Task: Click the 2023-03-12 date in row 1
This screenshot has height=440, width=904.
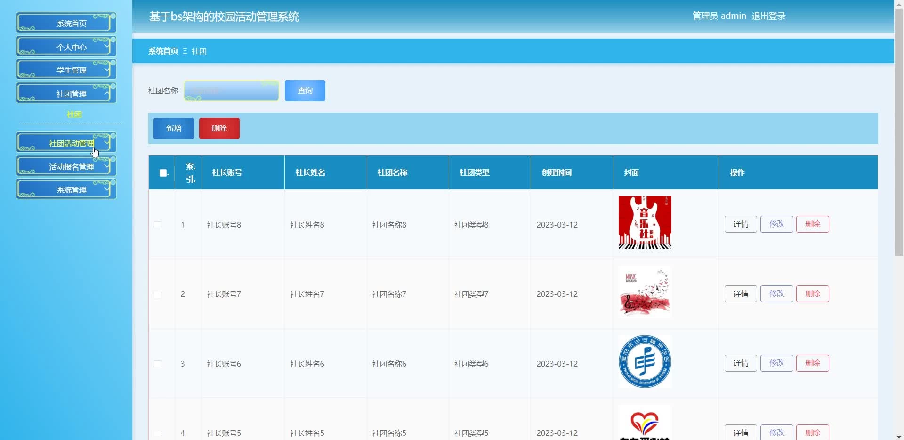Action: (x=557, y=225)
